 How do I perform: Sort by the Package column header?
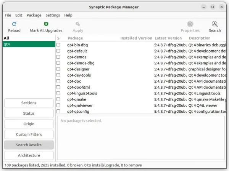click(75, 38)
